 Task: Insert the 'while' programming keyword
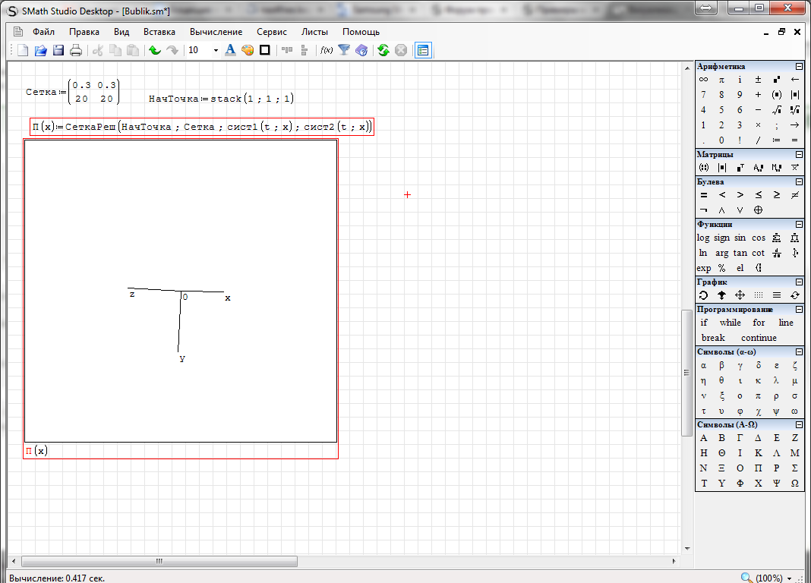(730, 323)
